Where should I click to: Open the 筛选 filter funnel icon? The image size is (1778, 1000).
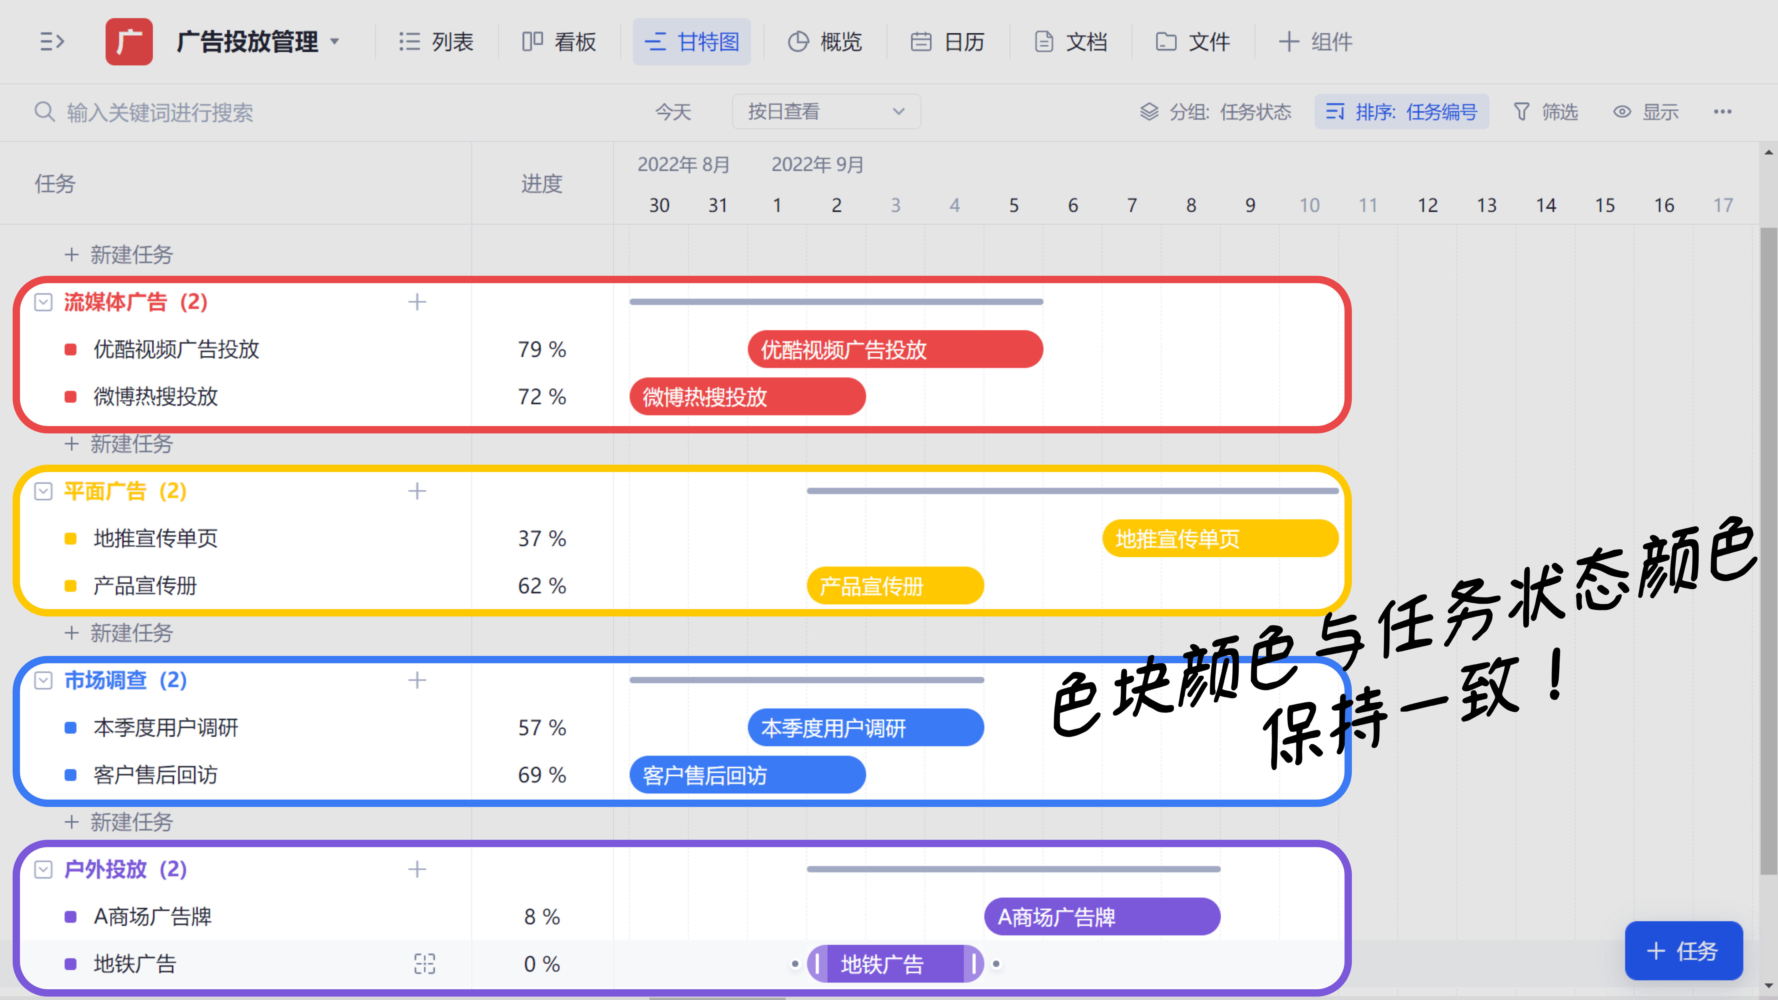tap(1521, 112)
